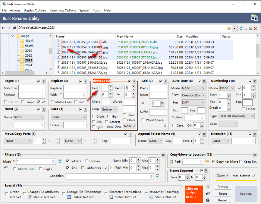Click the blue refresh icon in path bar
261x204 pixels.
[241, 28]
